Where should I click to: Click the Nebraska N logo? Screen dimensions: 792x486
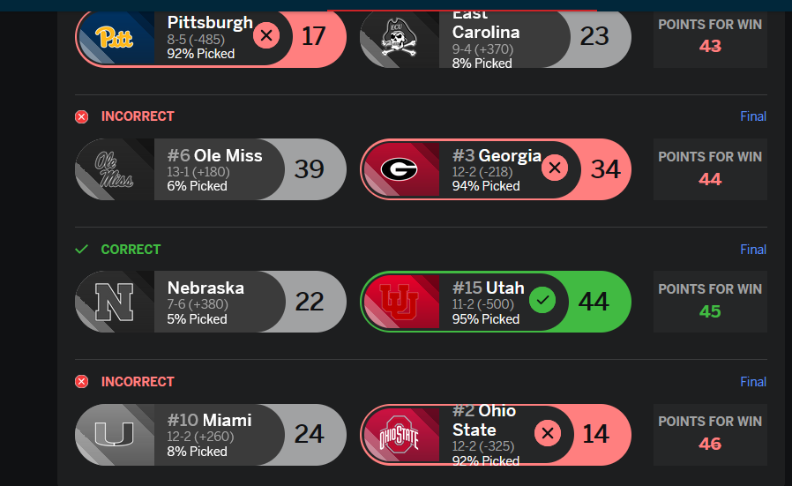(x=115, y=302)
